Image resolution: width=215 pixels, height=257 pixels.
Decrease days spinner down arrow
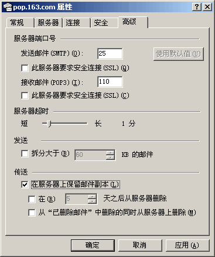[92, 201]
